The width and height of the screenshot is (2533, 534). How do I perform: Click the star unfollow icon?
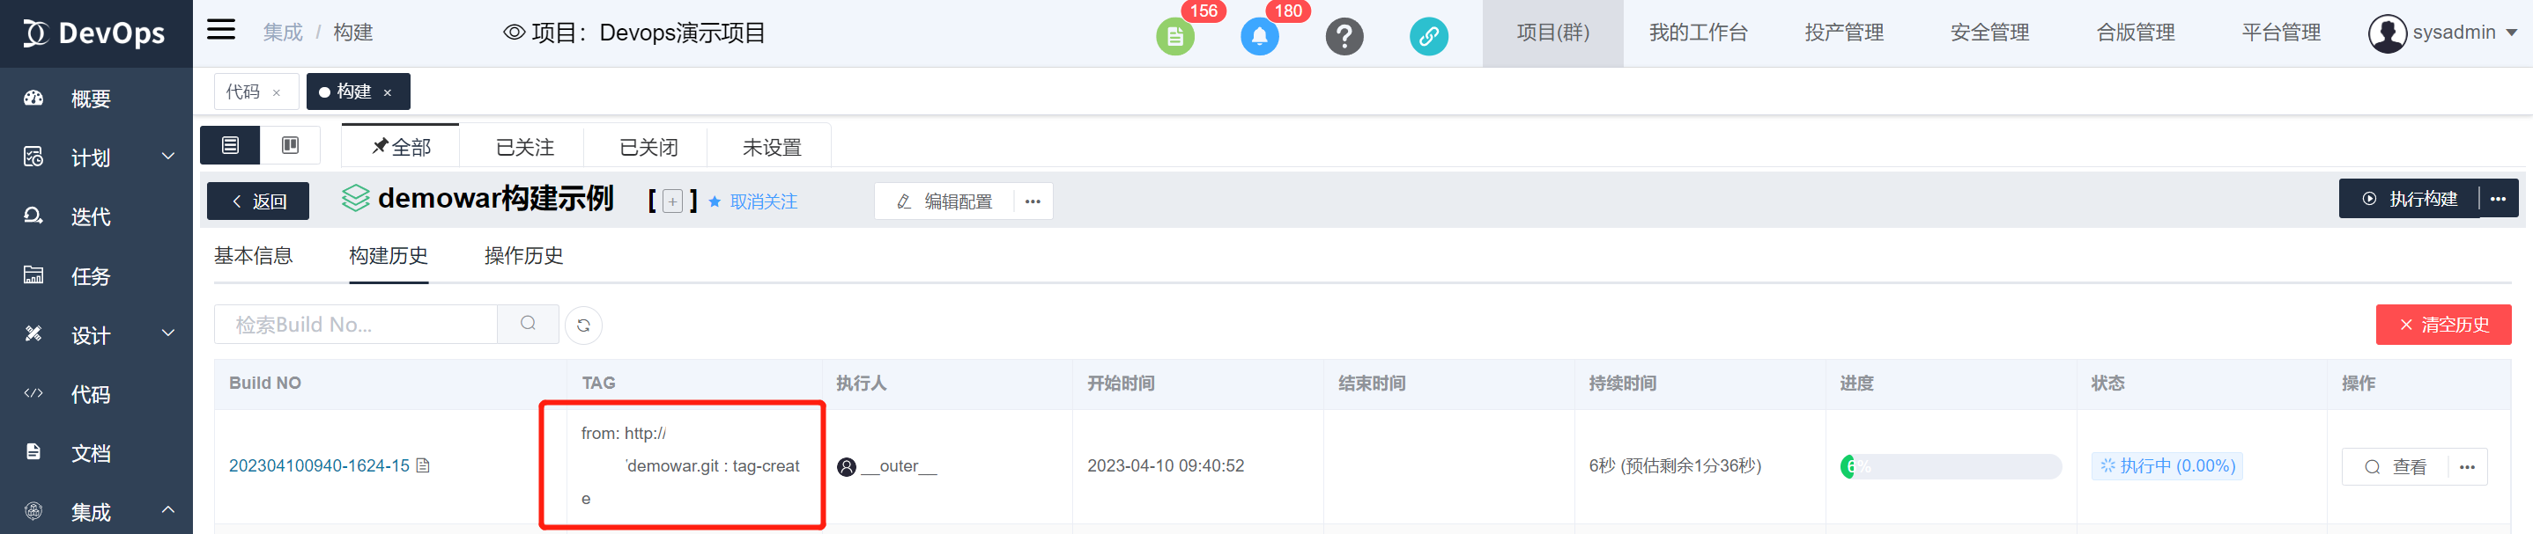[x=715, y=201]
